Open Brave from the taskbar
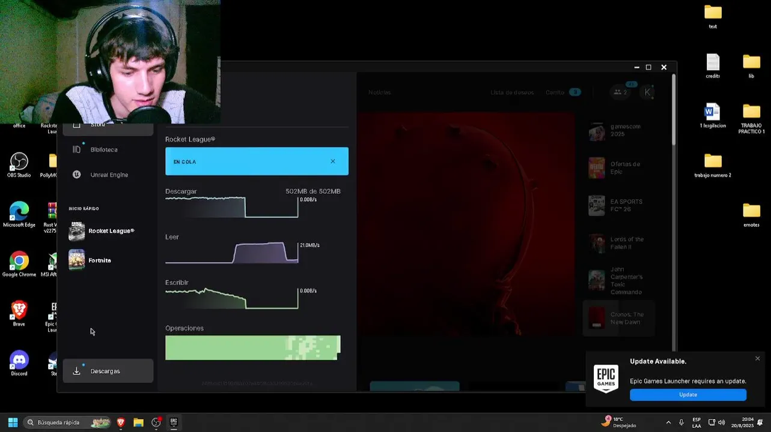The height and width of the screenshot is (432, 771). (x=121, y=422)
